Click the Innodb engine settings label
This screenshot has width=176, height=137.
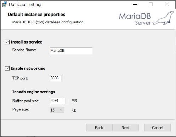(34, 92)
